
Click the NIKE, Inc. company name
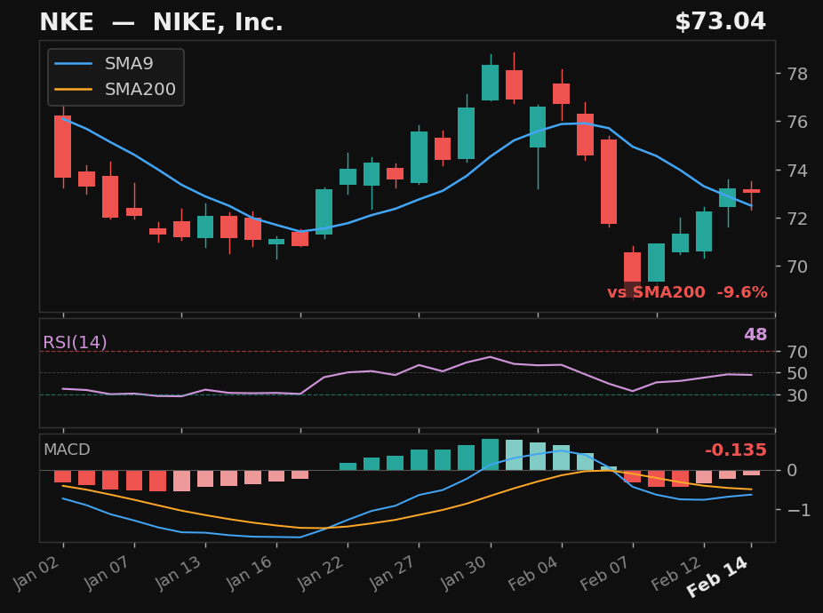pyautogui.click(x=218, y=22)
